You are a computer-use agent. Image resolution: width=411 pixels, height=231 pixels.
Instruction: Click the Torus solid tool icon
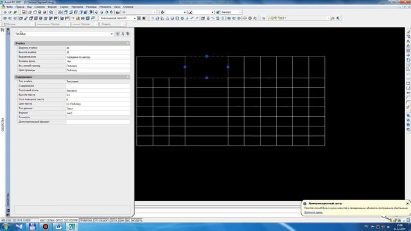click(x=182, y=19)
